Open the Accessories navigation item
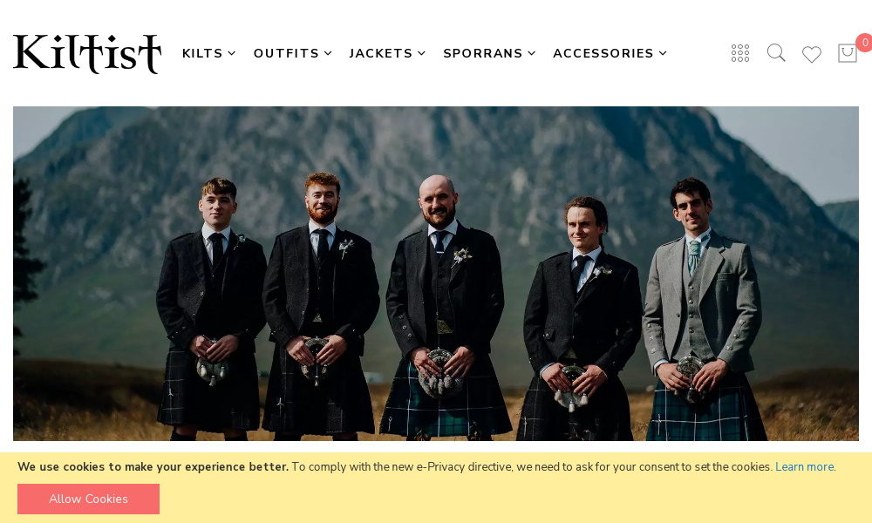The height and width of the screenshot is (523, 872). (603, 53)
